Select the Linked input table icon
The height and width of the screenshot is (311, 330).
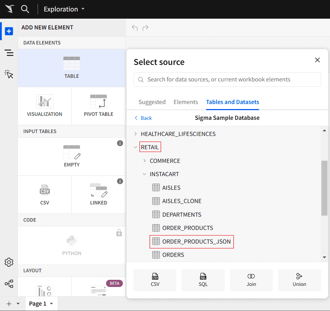point(99,191)
